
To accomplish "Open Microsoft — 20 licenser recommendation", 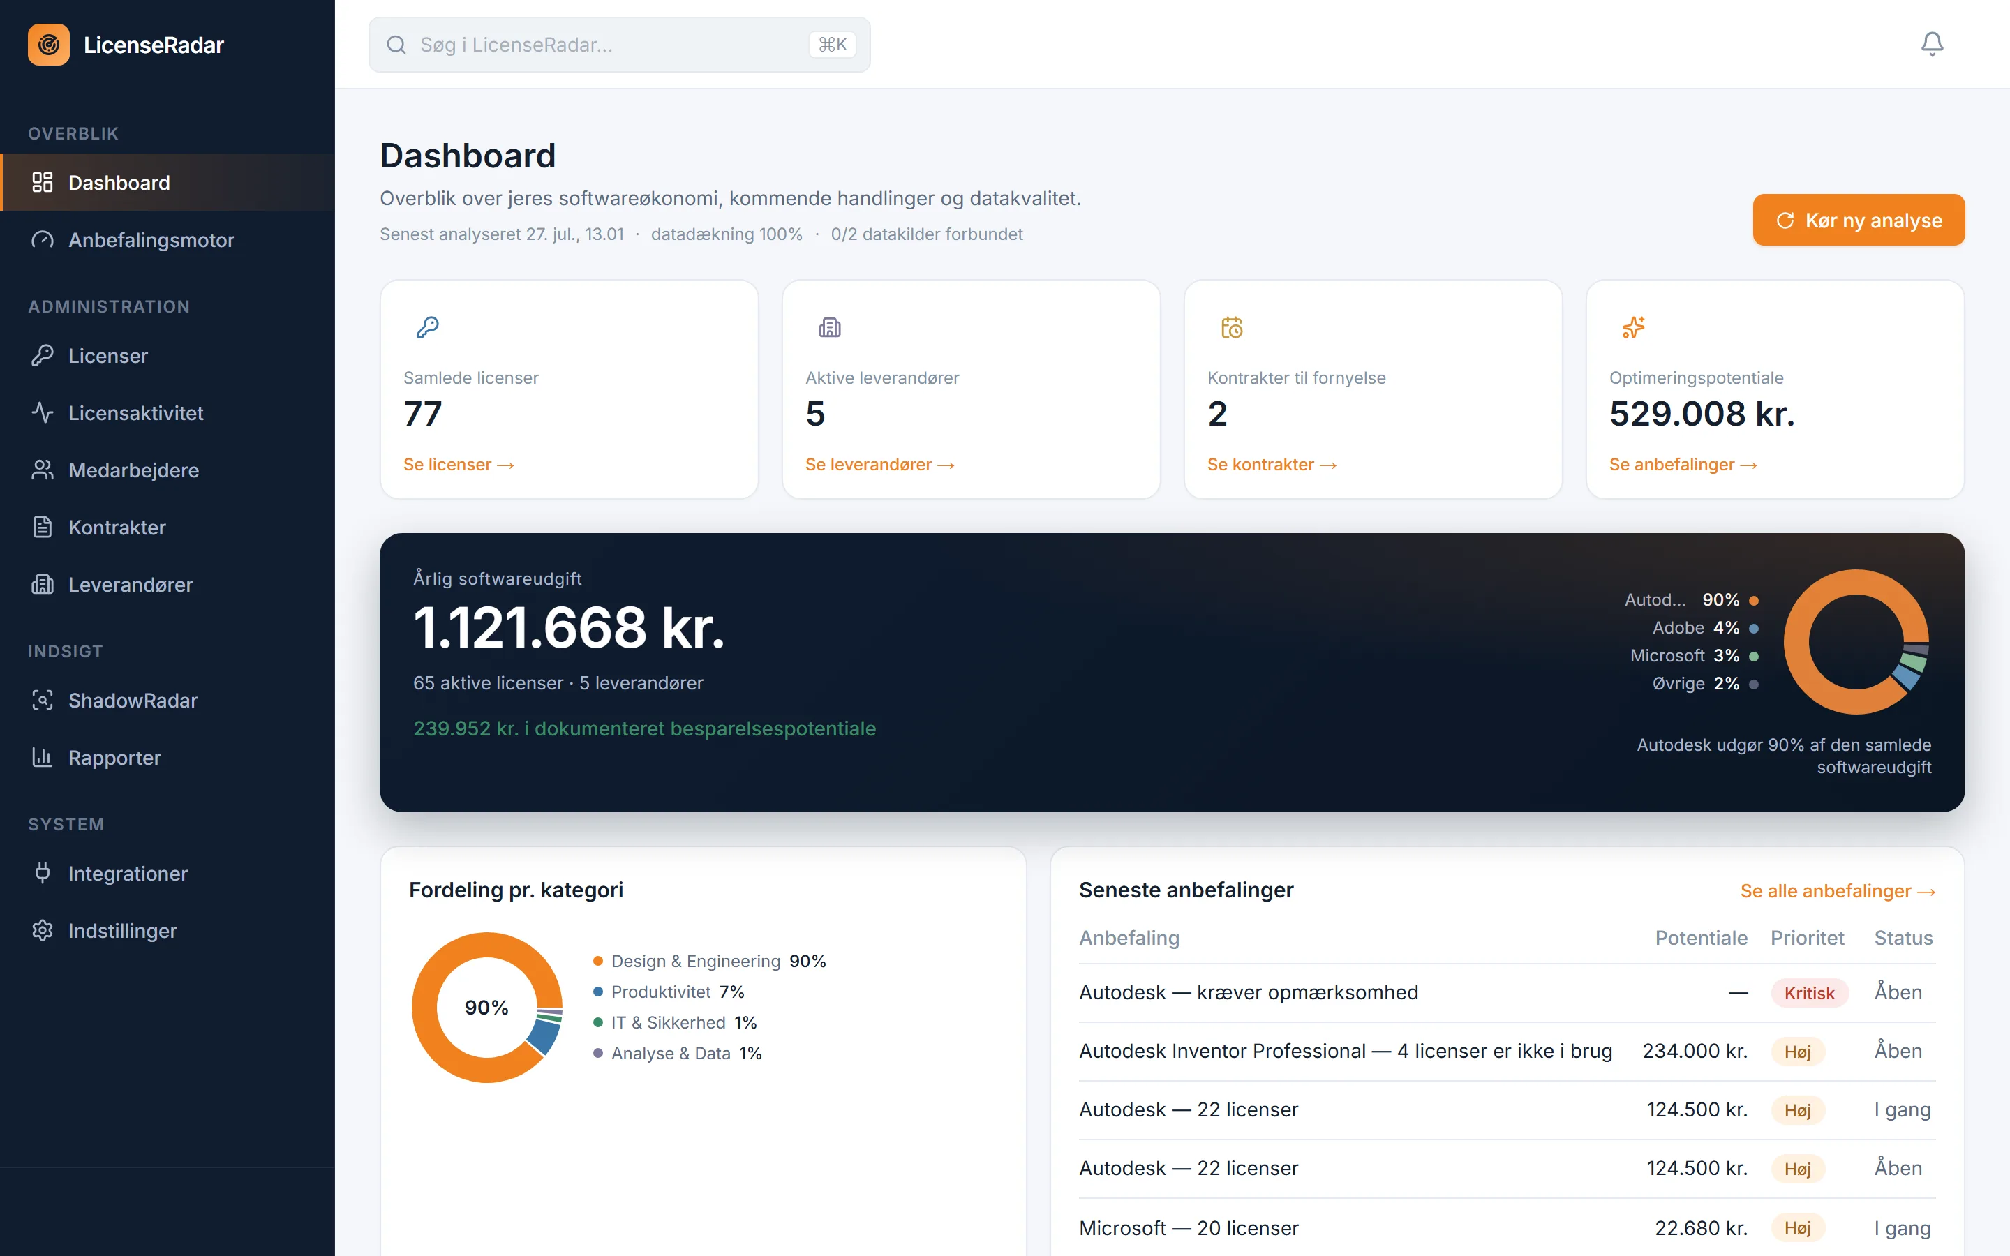I will (1507, 1228).
